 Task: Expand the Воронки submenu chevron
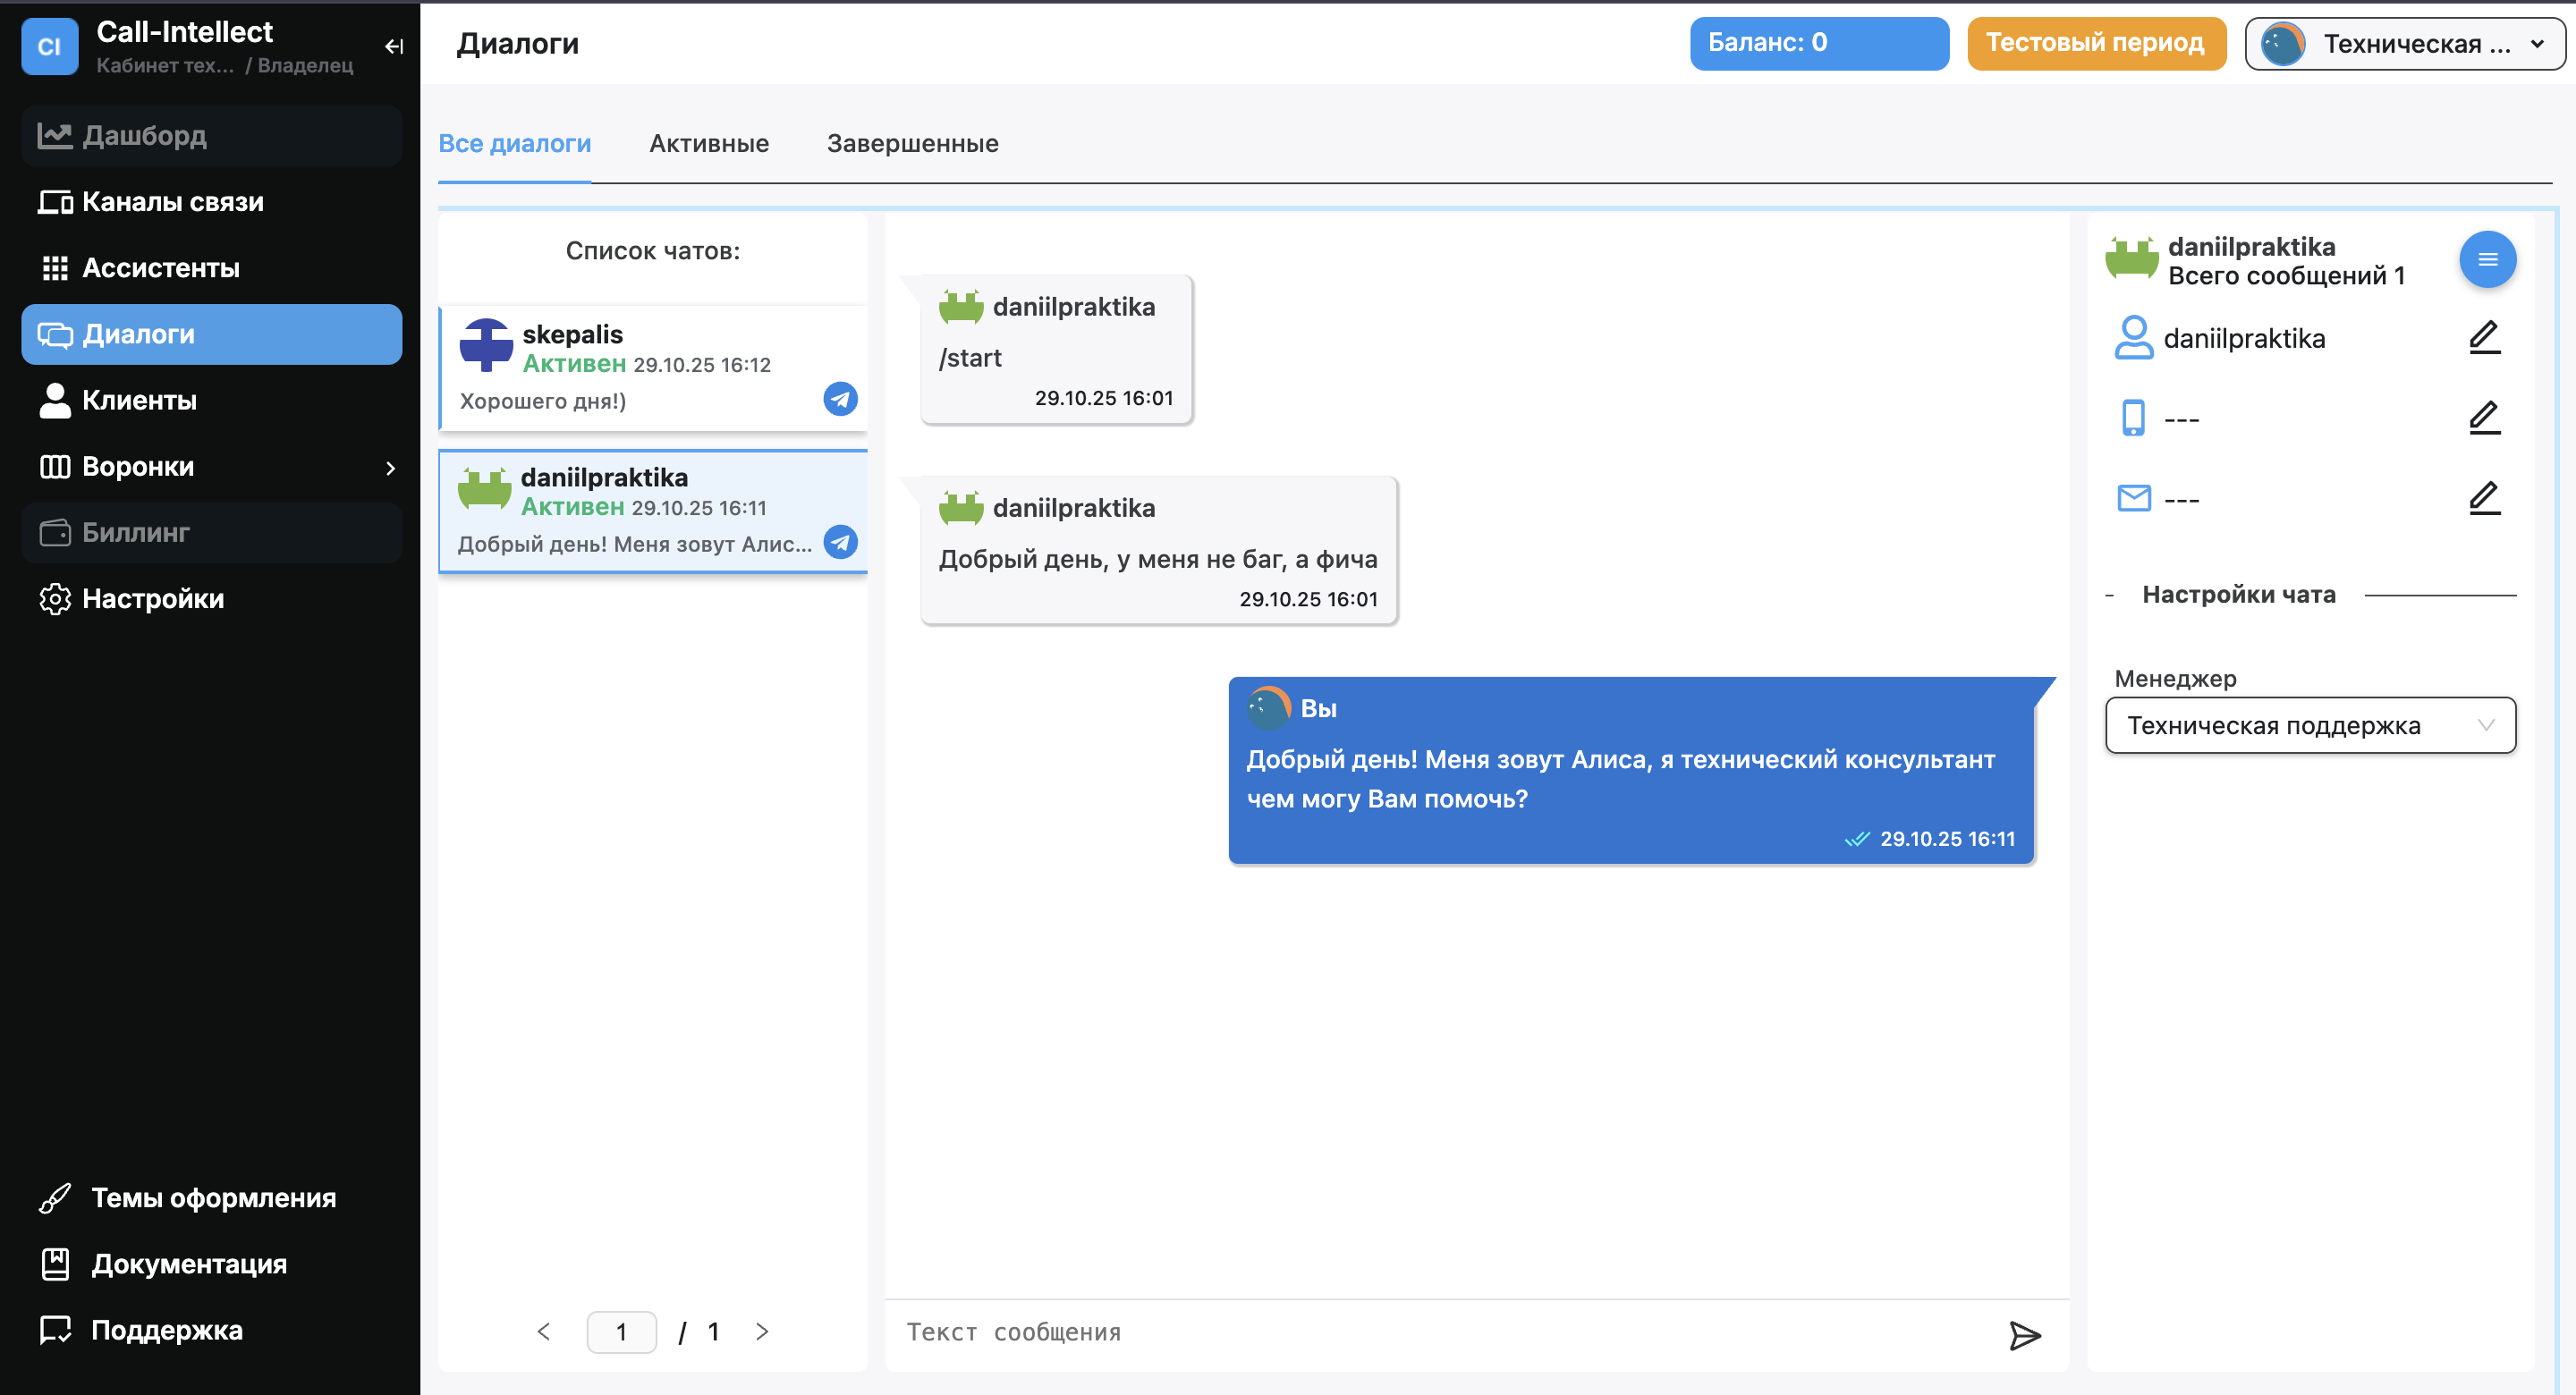pyautogui.click(x=391, y=467)
